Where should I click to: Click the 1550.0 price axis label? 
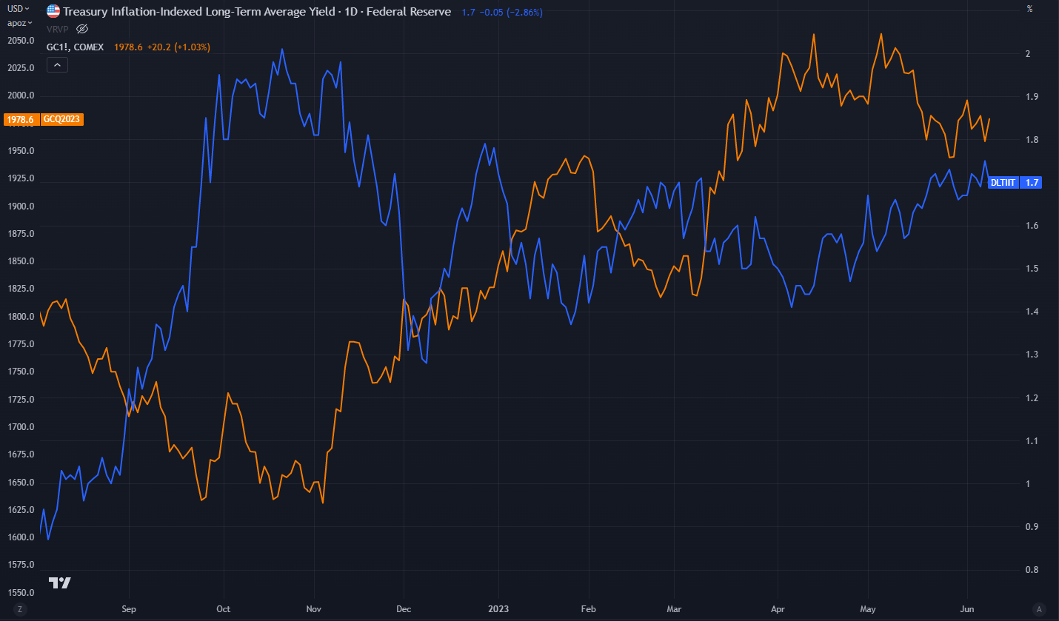click(x=21, y=593)
